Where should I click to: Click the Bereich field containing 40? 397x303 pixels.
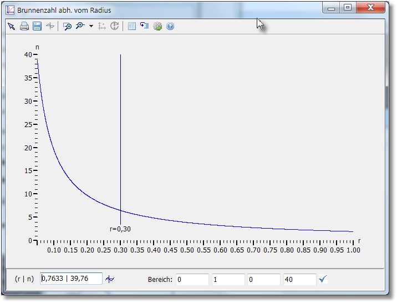pos(299,280)
